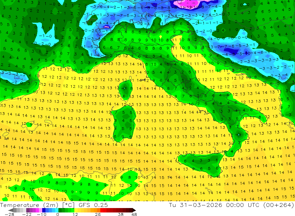The height and width of the screenshot is (216, 295).
Task: Click the "Temperature (2m) [°C]" title text
Action: (37, 205)
